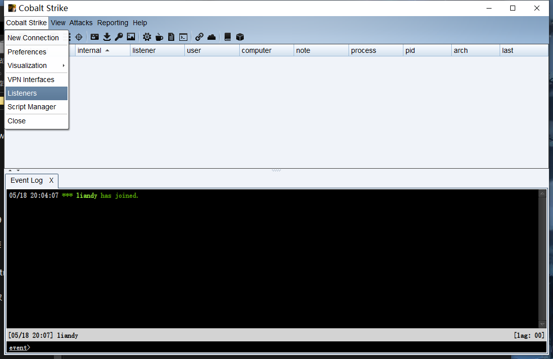Click the book help toolbar icon
Screen dimensions: 553x359
coord(228,37)
